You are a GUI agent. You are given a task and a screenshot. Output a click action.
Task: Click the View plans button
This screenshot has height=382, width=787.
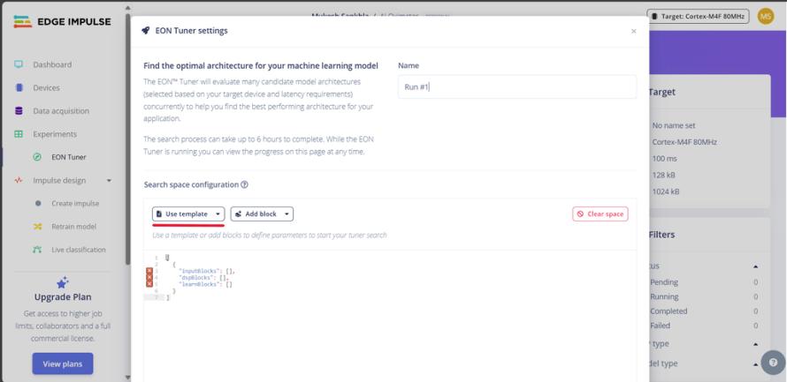point(63,364)
